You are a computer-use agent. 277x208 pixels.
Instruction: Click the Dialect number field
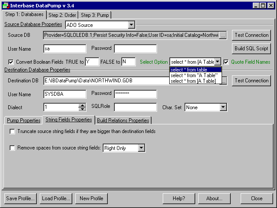pyautogui.click(x=61, y=107)
